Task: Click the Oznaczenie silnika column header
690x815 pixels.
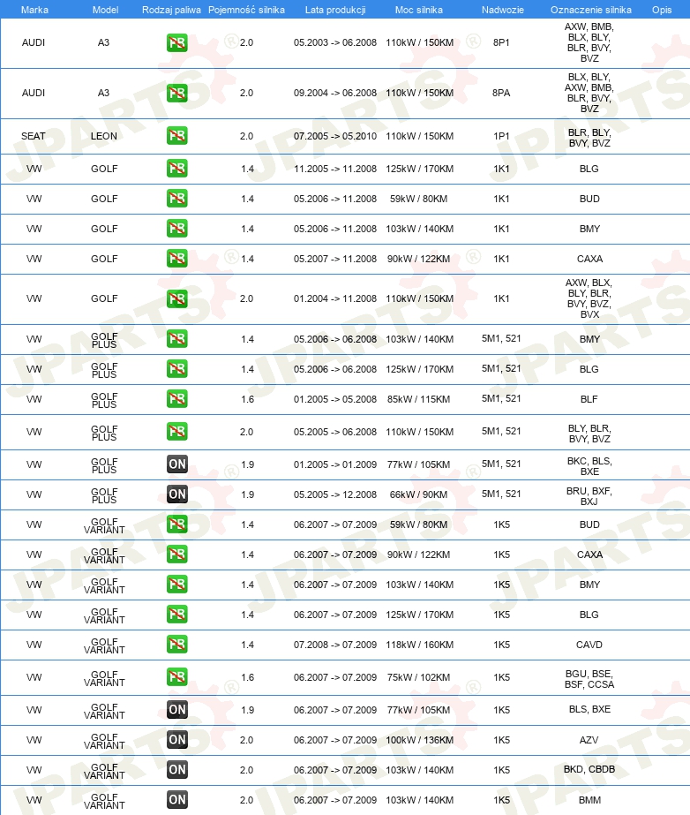Action: [591, 10]
